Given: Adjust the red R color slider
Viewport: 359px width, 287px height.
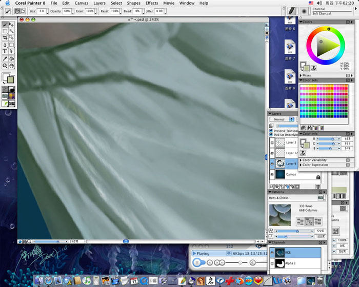Looking at the screenshot, I should pos(328,139).
